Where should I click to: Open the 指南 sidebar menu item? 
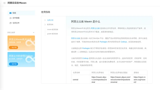pos(21,13)
